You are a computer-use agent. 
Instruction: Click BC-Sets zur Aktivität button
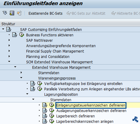pyautogui.click(x=89, y=14)
